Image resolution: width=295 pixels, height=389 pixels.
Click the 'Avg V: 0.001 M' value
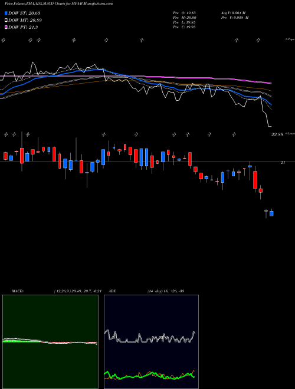tap(233, 12)
